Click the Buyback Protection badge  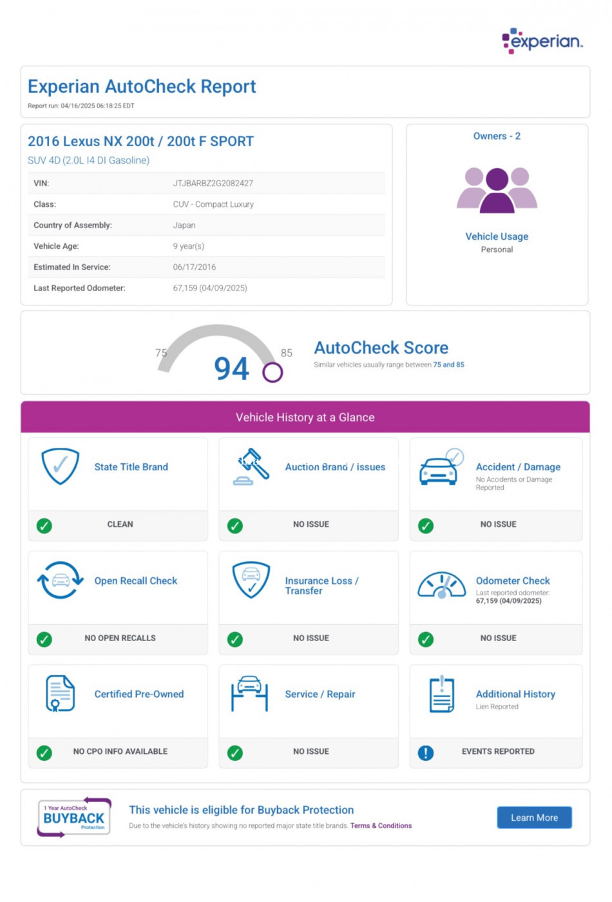[73, 817]
